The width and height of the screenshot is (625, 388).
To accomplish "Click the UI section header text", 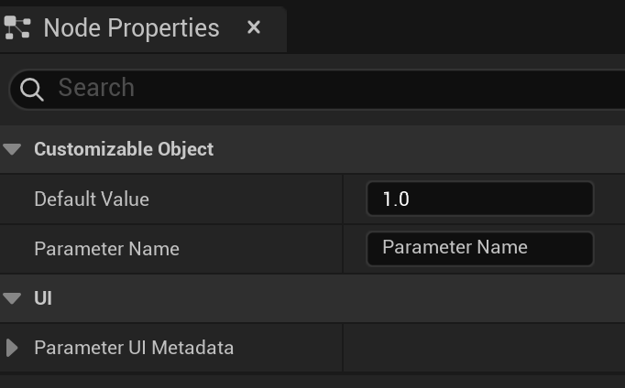I will 43,298.
